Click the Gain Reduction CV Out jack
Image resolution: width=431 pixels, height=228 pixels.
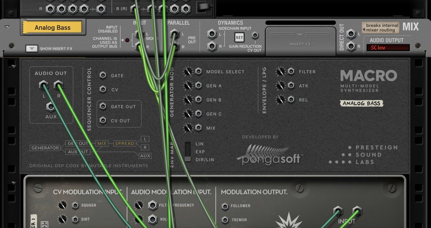(255, 35)
